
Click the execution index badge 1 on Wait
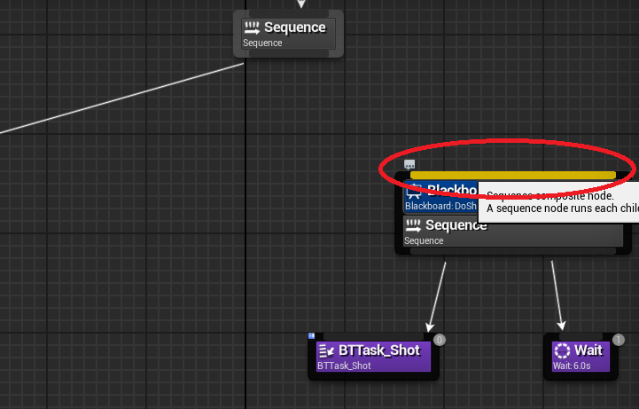click(619, 340)
